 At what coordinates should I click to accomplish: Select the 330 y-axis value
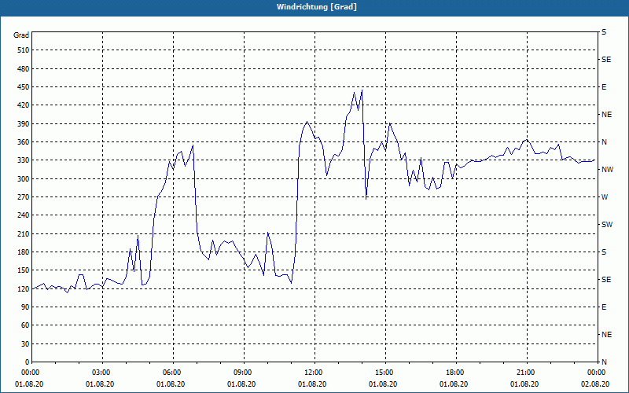tap(24, 160)
